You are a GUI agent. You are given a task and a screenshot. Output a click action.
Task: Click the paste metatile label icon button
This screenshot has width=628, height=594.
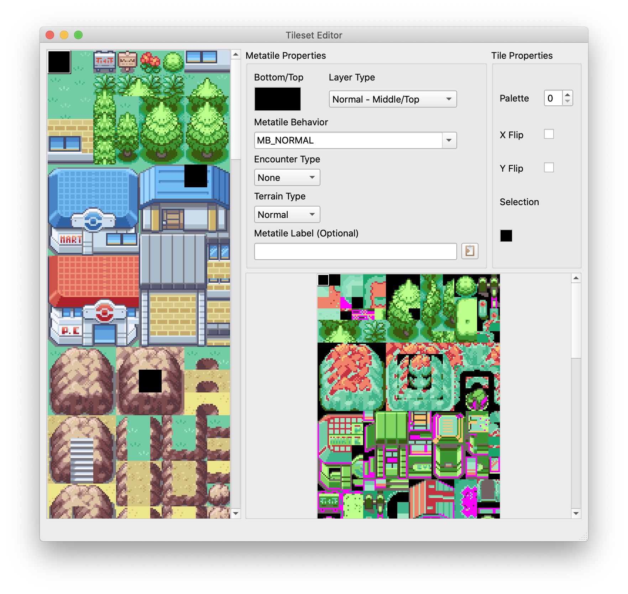pos(470,251)
